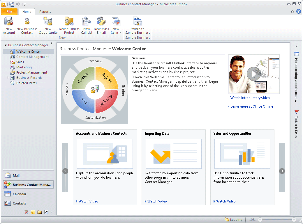Screen dimensions: 303x224
Task: Click the Customization arc on the wheel
Action: pyautogui.click(x=95, y=118)
